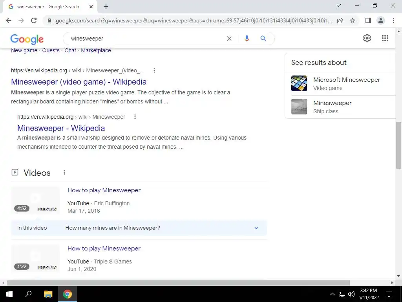Click the scroll-down arrow
Viewport: 402px width, 302px height.
click(399, 276)
